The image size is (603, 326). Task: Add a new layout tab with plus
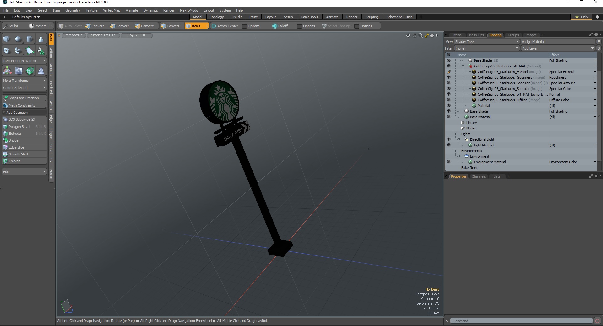pos(421,17)
